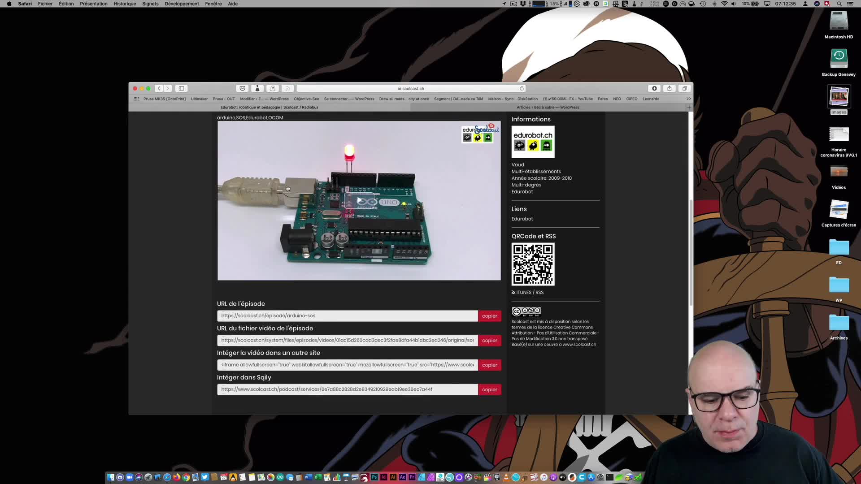Screen dimensions: 861x484
Task: Copy the Intégrer dans Sqily link
Action: (489, 389)
